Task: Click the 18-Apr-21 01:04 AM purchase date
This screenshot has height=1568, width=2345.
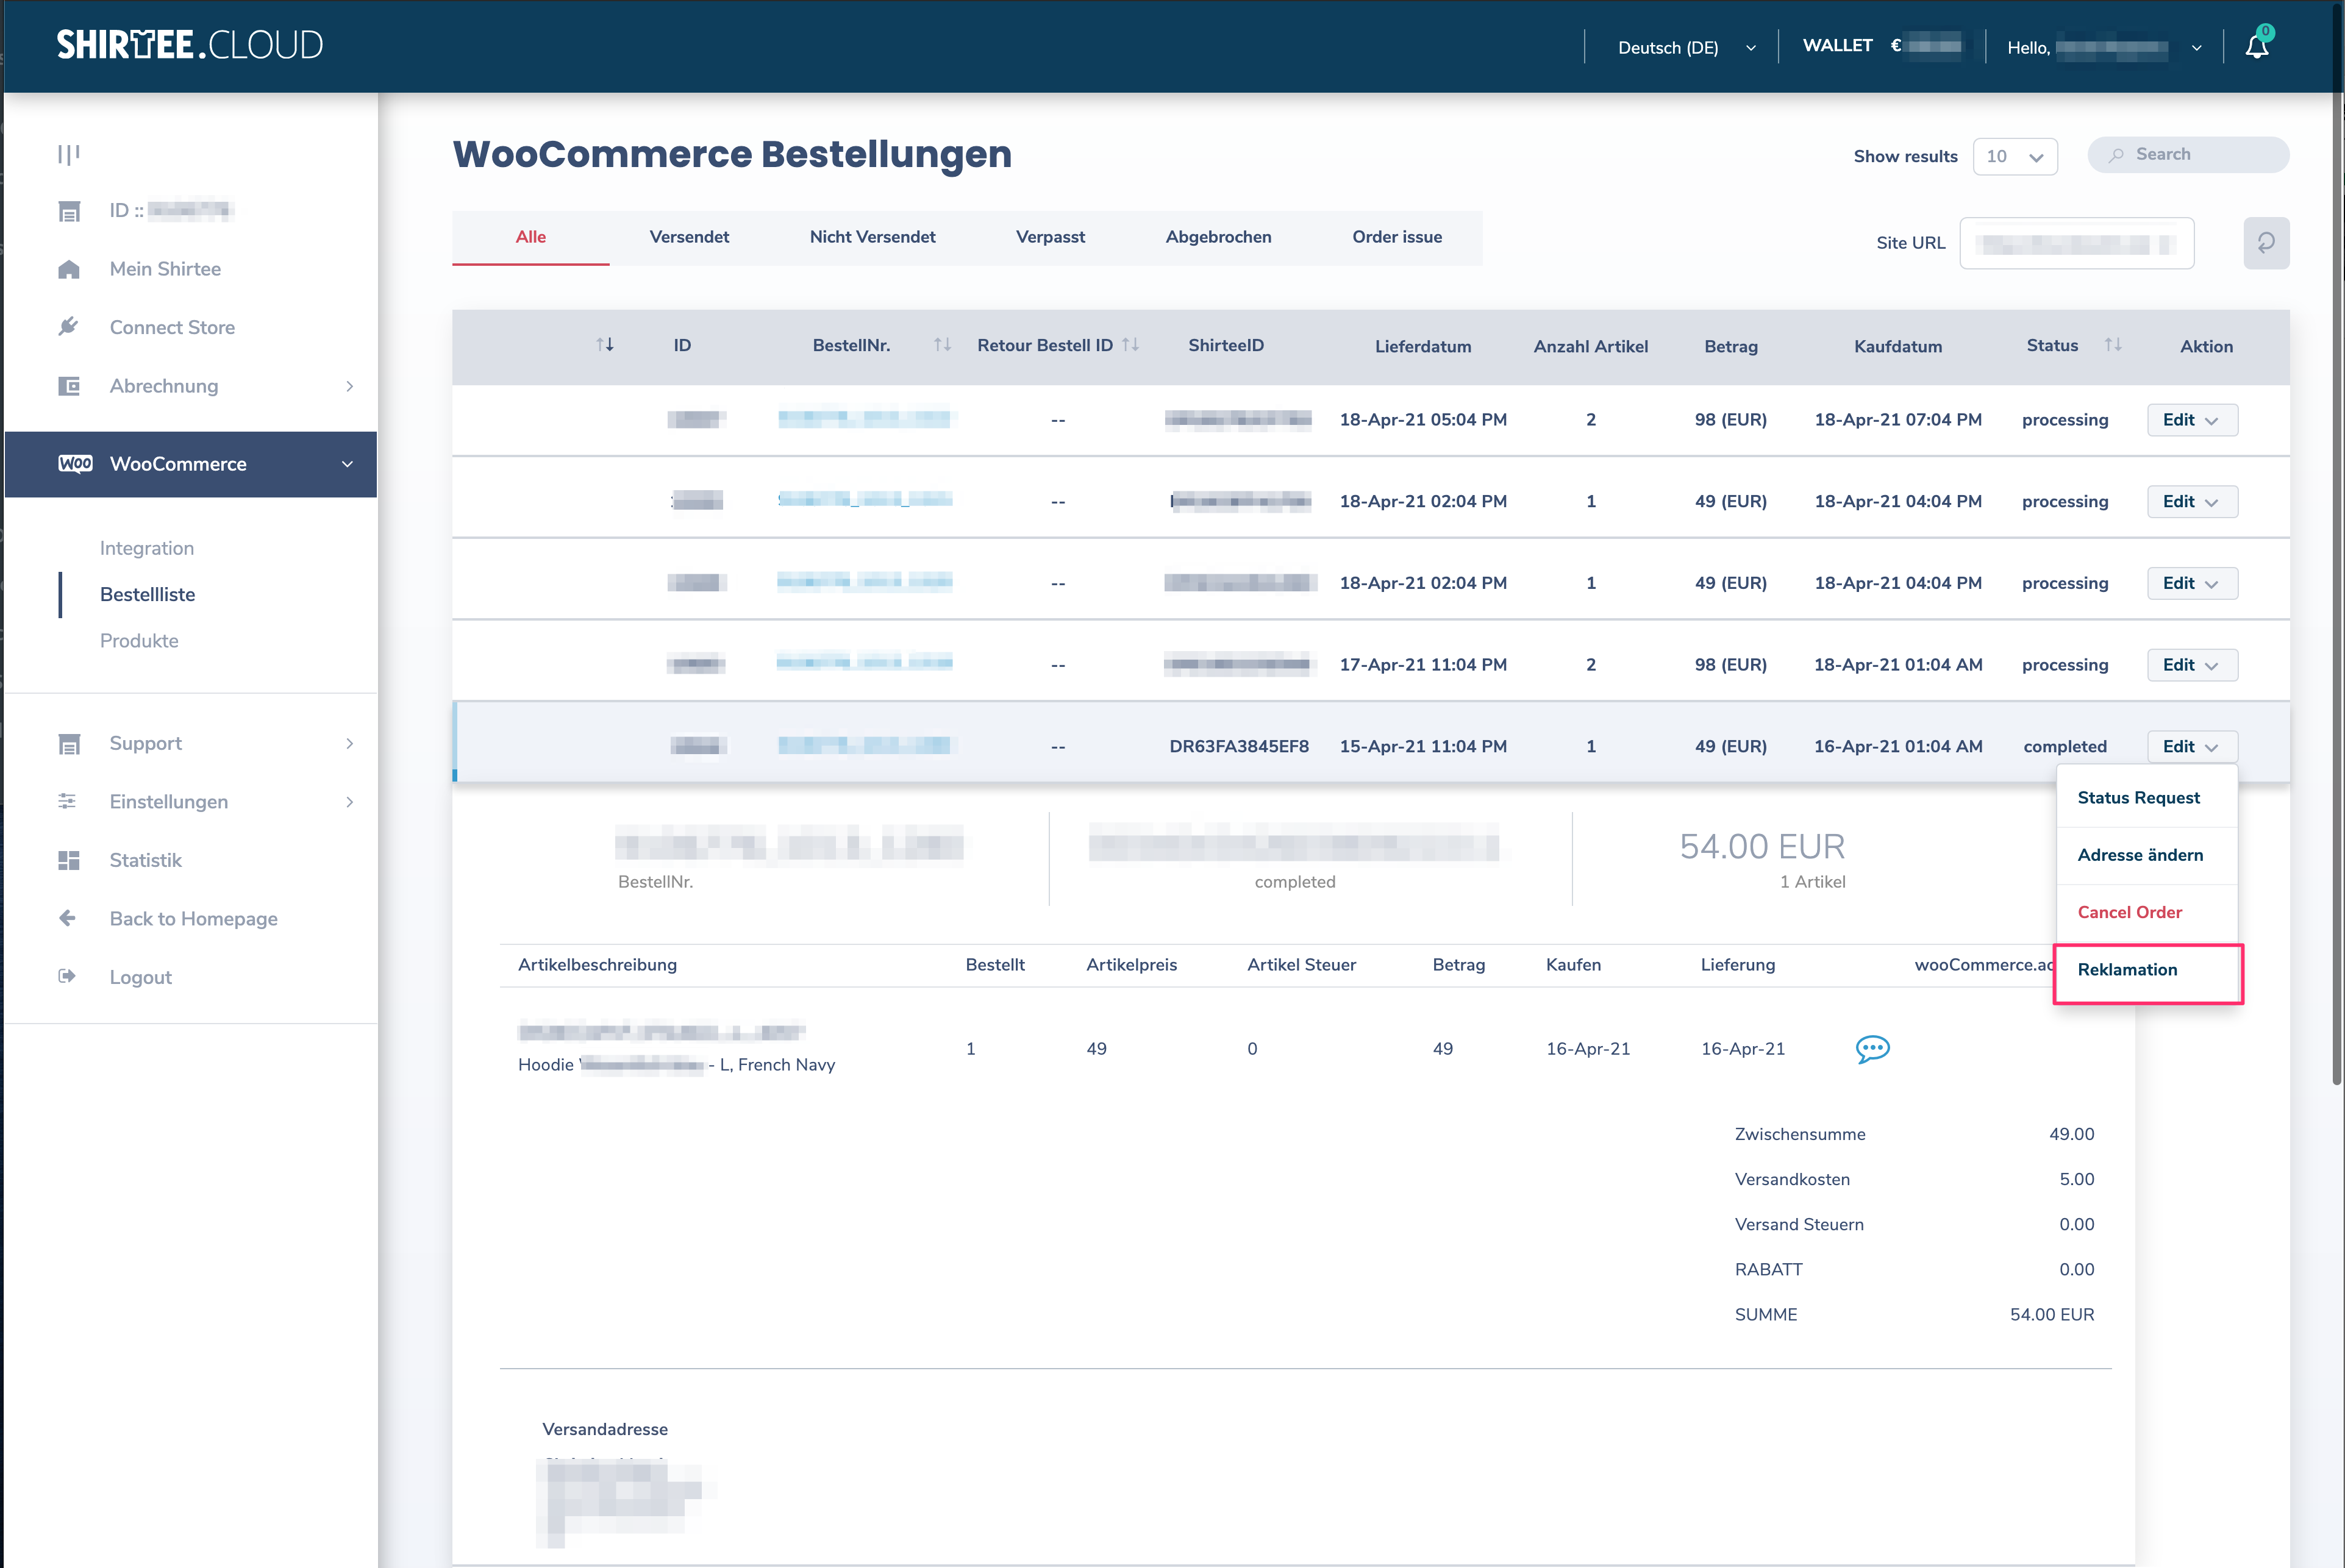Action: 1897,665
